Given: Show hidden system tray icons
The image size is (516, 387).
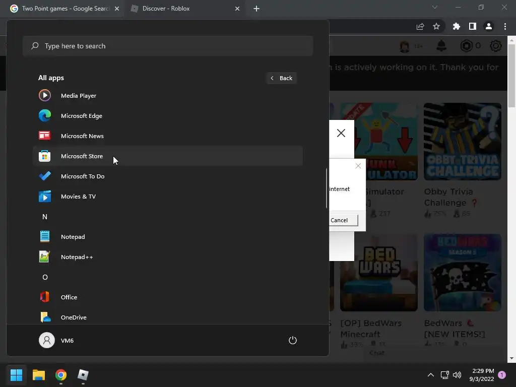Looking at the screenshot, I should pos(430,375).
